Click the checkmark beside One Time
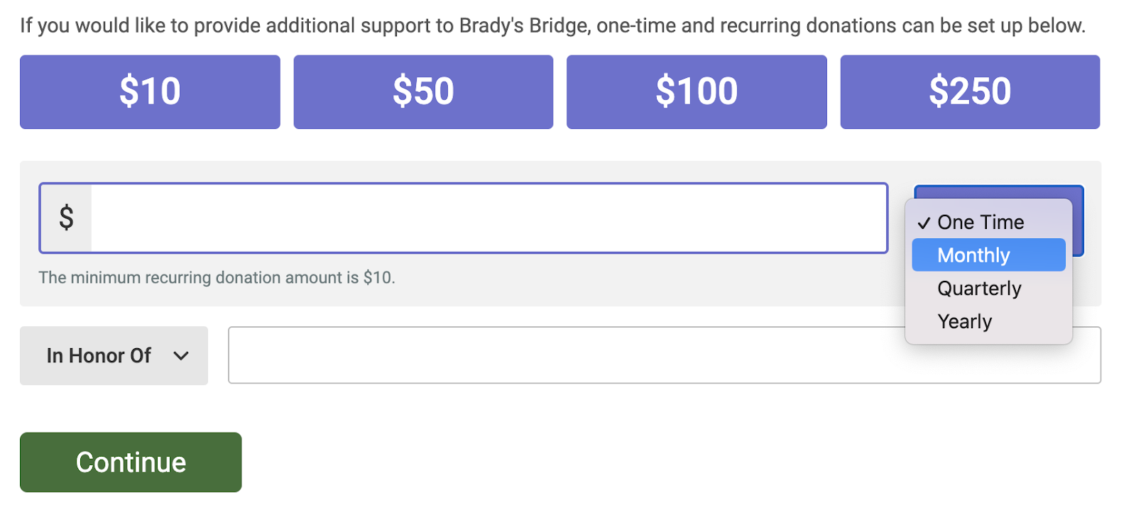1136x507 pixels. coord(924,223)
